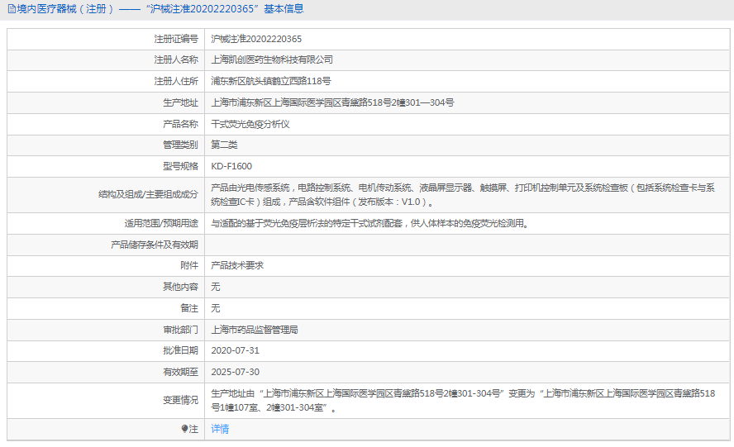Click the intended use text 与适配的基于荧光免疫层析法
This screenshot has width=734, height=447.
pyautogui.click(x=369, y=223)
